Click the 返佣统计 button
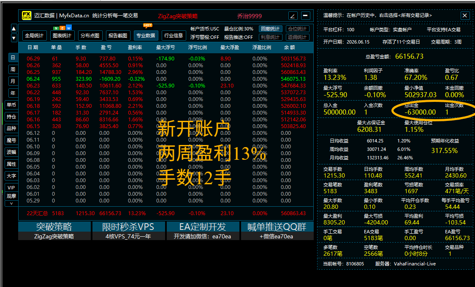 [298, 37]
